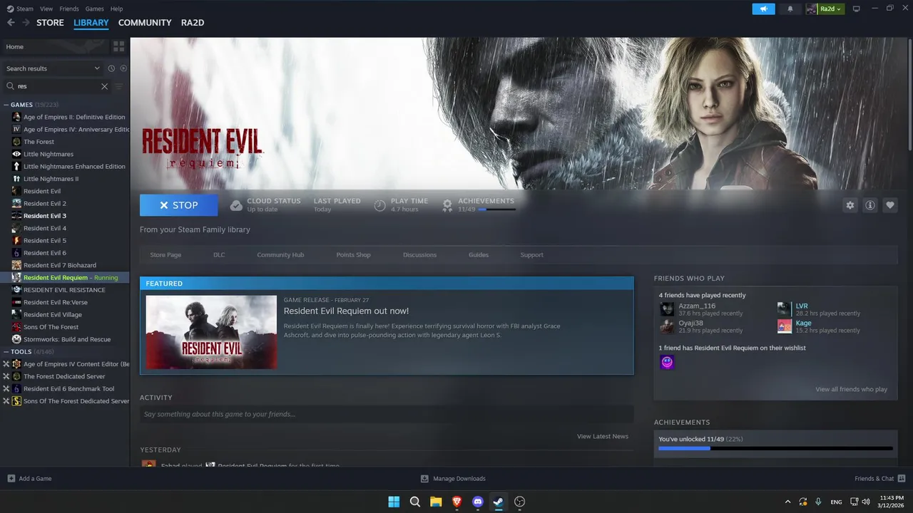Open the RA2D profile tab
The image size is (913, 513).
click(x=193, y=23)
